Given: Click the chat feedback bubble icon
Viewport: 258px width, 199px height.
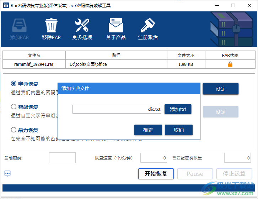Looking at the screenshot, I should pos(7,173).
